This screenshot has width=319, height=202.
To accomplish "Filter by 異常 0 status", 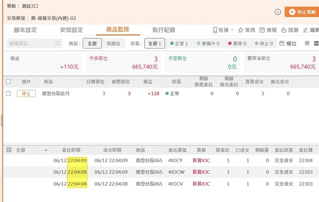I will tap(236, 43).
